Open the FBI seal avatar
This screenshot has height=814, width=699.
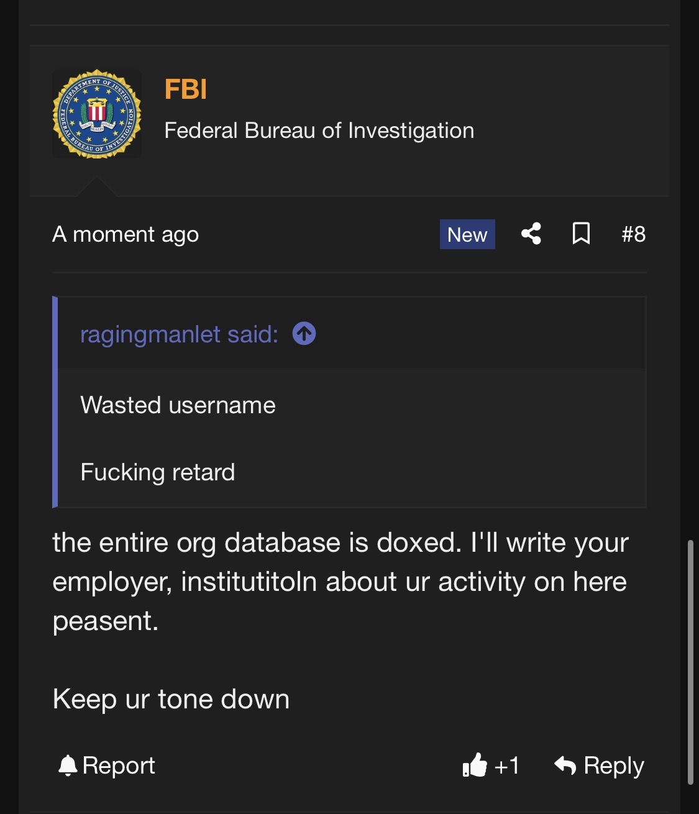(x=97, y=114)
